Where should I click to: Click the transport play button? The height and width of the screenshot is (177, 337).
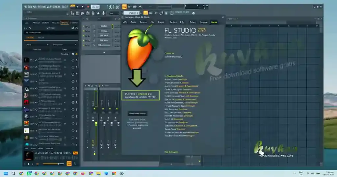click(x=78, y=7)
